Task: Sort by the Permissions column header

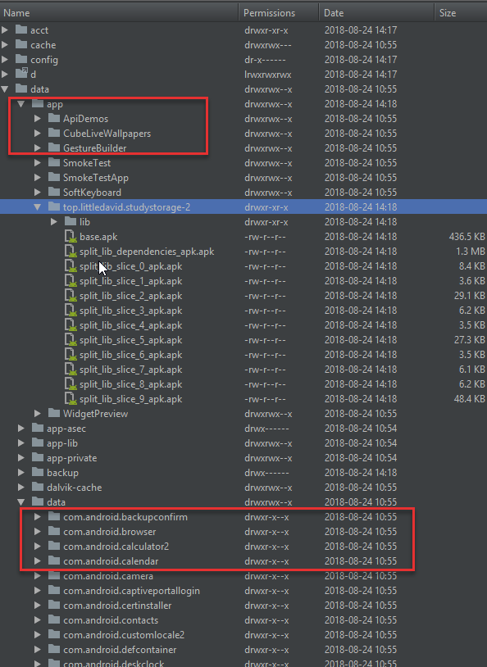Action: pos(279,13)
